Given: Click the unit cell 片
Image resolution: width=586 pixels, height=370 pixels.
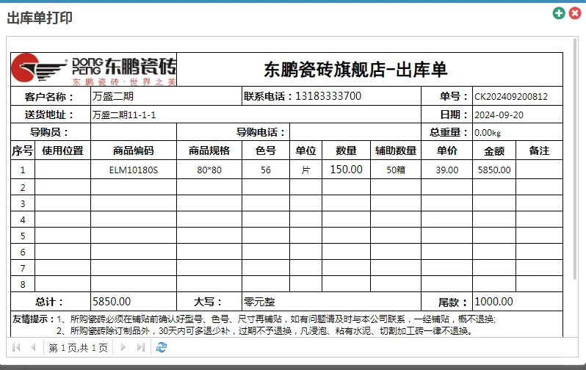Looking at the screenshot, I should pos(305,170).
